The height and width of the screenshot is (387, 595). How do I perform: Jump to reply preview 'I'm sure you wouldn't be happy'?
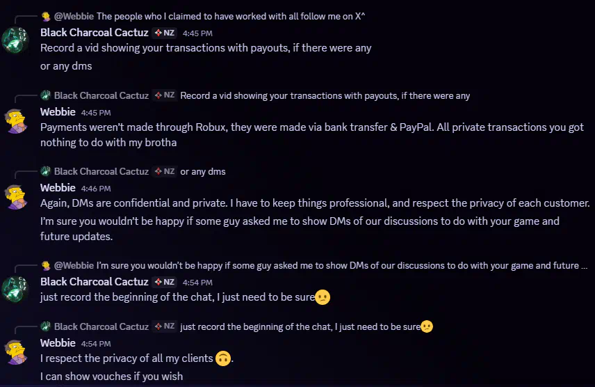(x=342, y=266)
